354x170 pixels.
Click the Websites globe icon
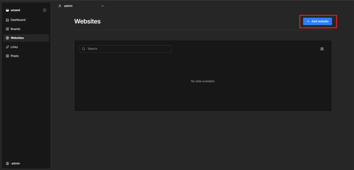[x=7, y=38]
